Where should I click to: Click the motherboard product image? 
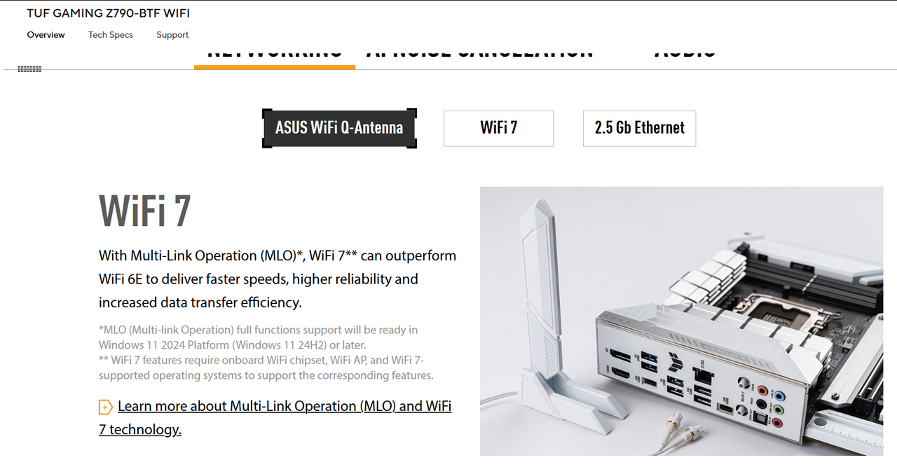(681, 321)
